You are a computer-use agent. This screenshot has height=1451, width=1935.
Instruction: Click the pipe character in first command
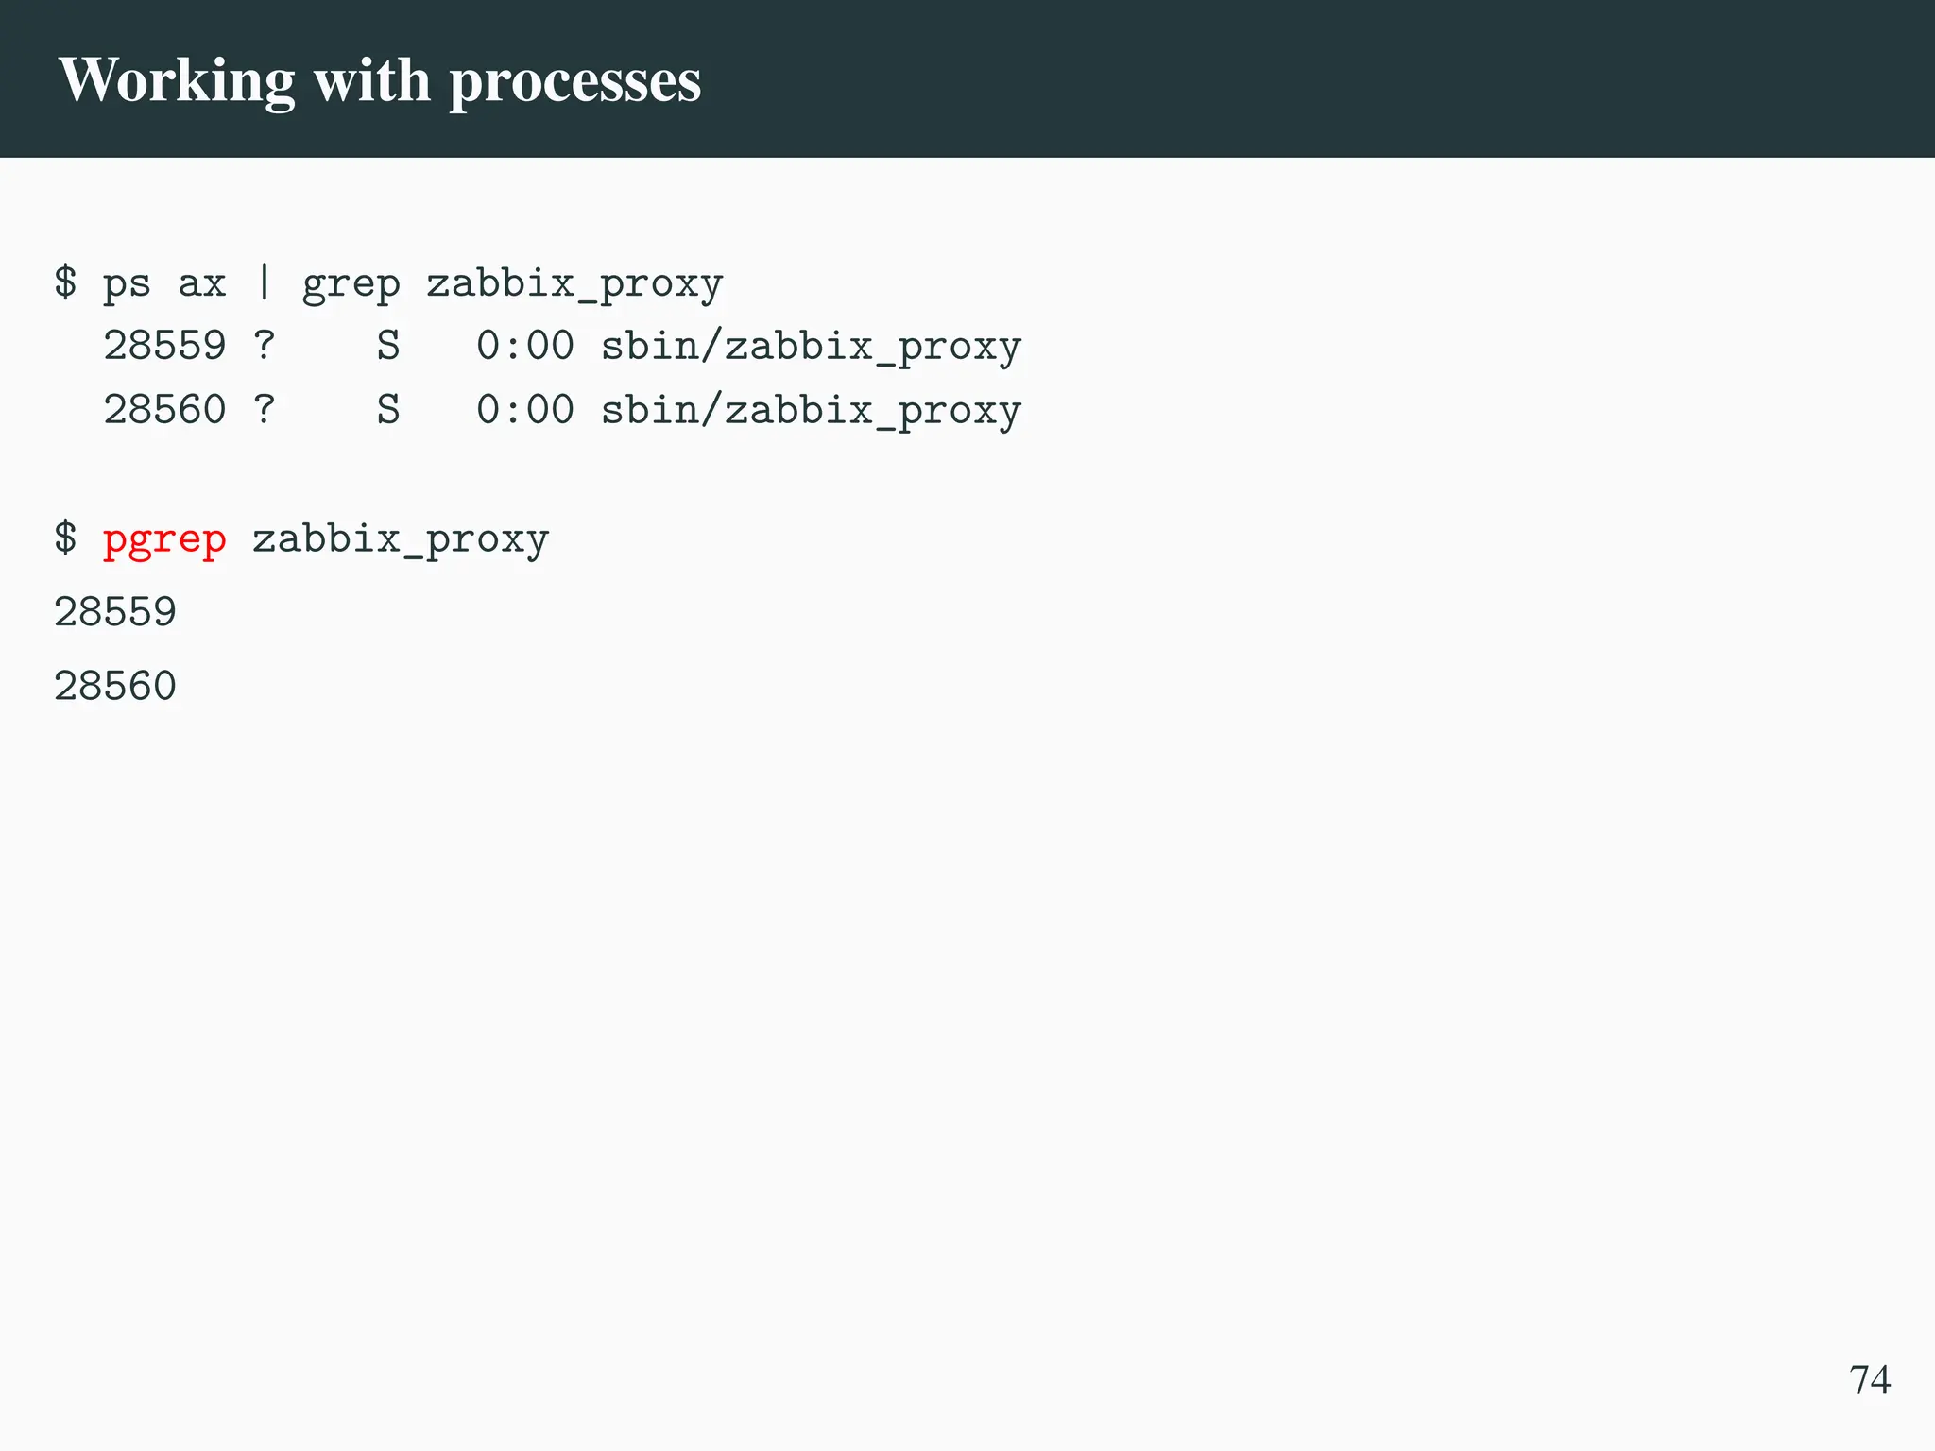(265, 282)
